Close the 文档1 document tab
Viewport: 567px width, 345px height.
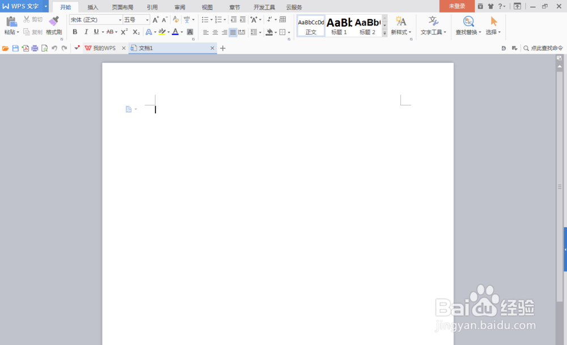point(212,48)
